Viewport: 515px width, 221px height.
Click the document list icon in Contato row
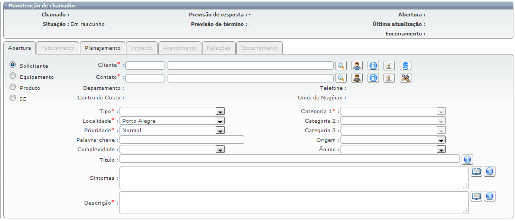[389, 78]
